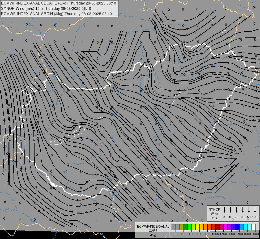This screenshot has width=260, height=239.
Task: Click the 2000 tick label in CAPE legend
Action: tap(231, 234)
